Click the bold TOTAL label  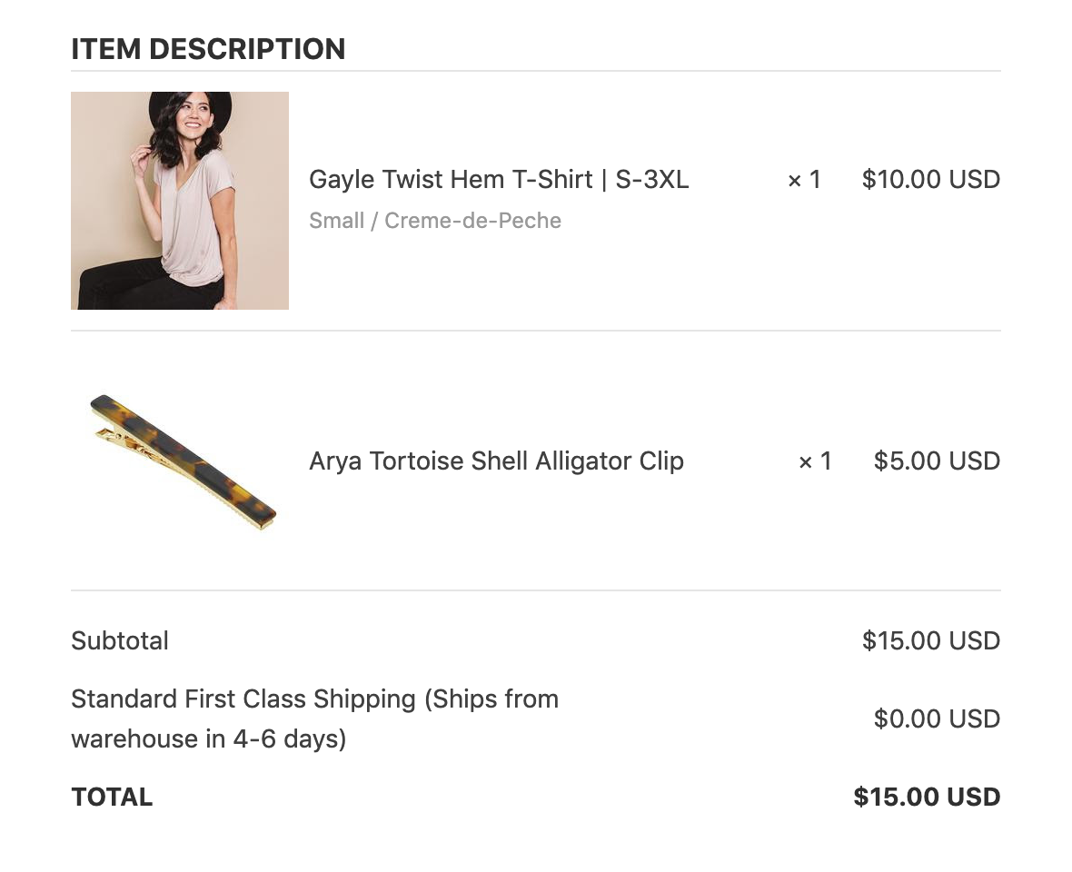(112, 797)
